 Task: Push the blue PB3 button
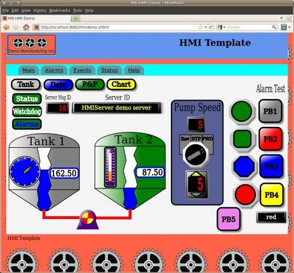[271, 166]
